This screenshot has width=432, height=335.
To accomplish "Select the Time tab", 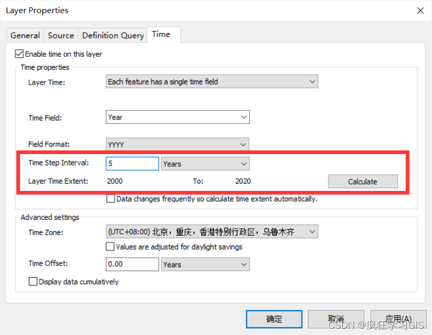I will click(164, 35).
